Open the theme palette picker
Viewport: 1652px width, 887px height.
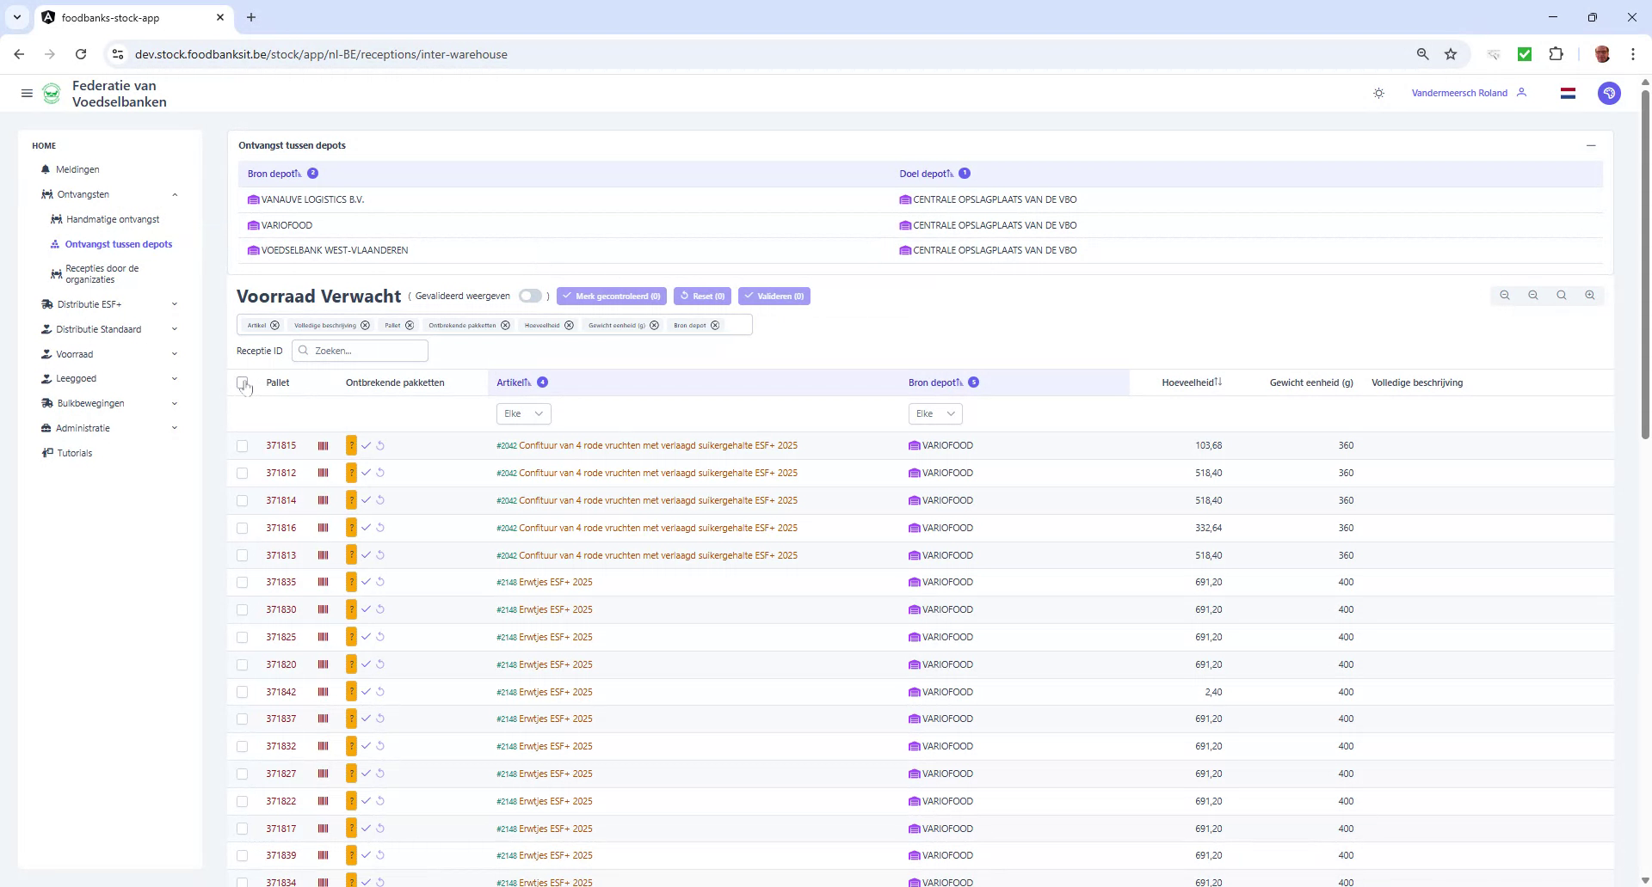pyautogui.click(x=1609, y=93)
